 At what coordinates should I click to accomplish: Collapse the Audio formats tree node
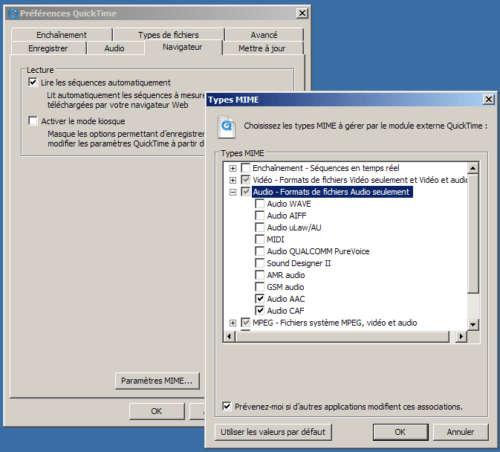pyautogui.click(x=233, y=192)
